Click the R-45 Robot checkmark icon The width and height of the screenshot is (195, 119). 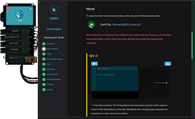(x=44, y=85)
